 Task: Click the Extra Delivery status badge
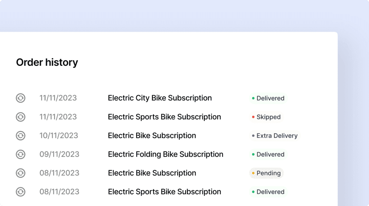(275, 136)
